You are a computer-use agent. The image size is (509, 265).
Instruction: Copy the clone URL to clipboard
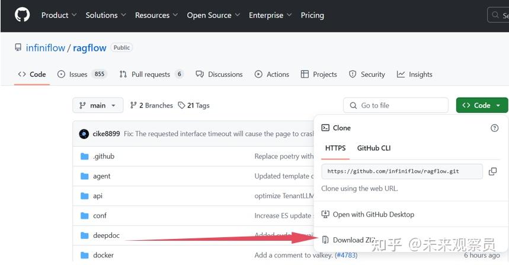point(492,172)
